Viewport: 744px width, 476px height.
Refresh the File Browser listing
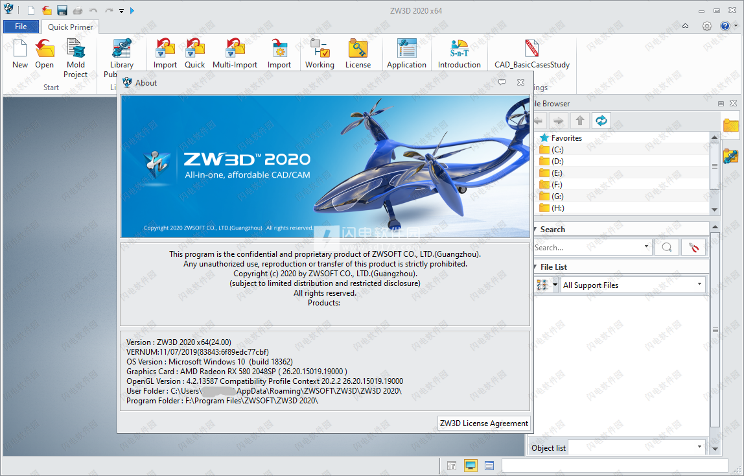pyautogui.click(x=601, y=121)
